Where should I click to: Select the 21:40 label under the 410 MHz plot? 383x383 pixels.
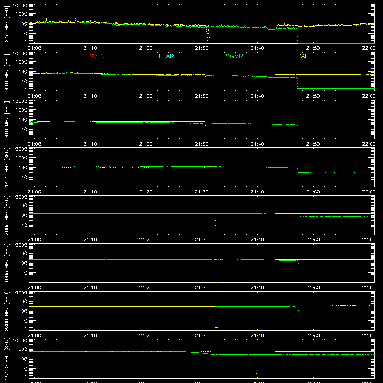(x=257, y=96)
